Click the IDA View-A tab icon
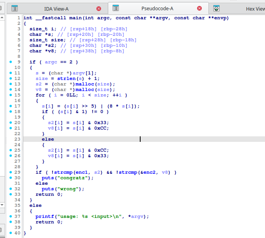Image resolution: width=265 pixels, height=238 pixels. [15, 8]
